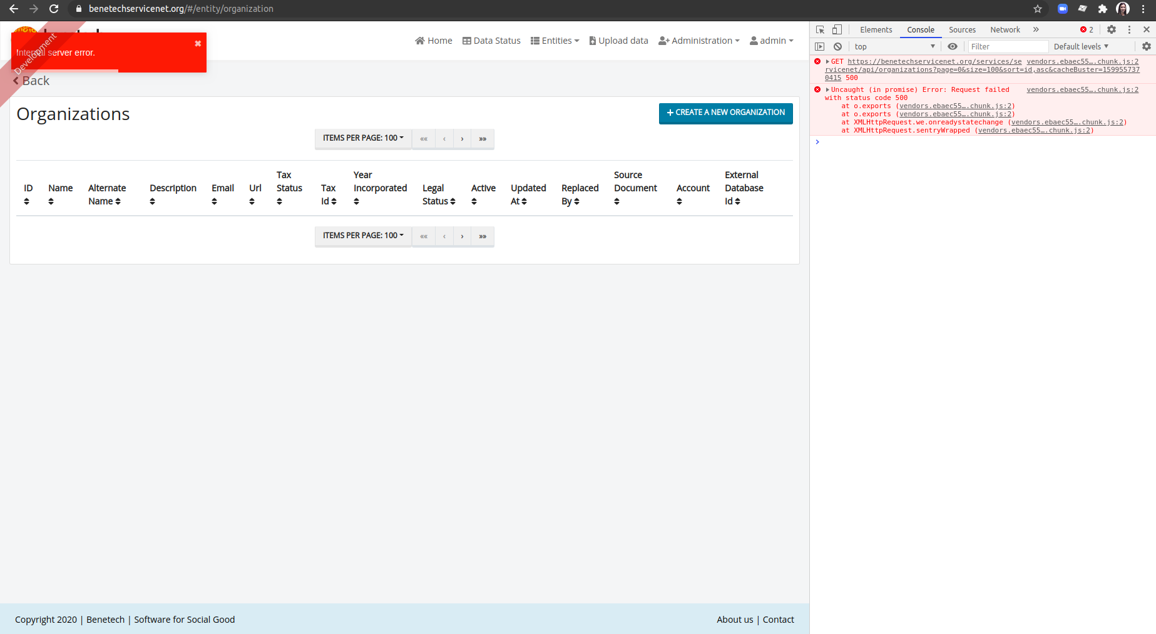Viewport: 1156px width, 634px height.
Task: Create a live expression with the eye icon
Action: coord(953,46)
